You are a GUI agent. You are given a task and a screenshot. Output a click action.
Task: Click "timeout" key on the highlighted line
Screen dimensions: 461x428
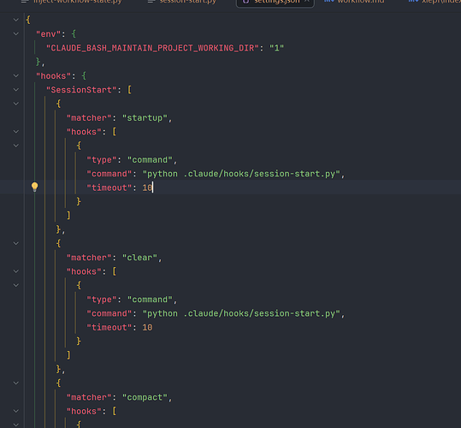pyautogui.click(x=109, y=188)
